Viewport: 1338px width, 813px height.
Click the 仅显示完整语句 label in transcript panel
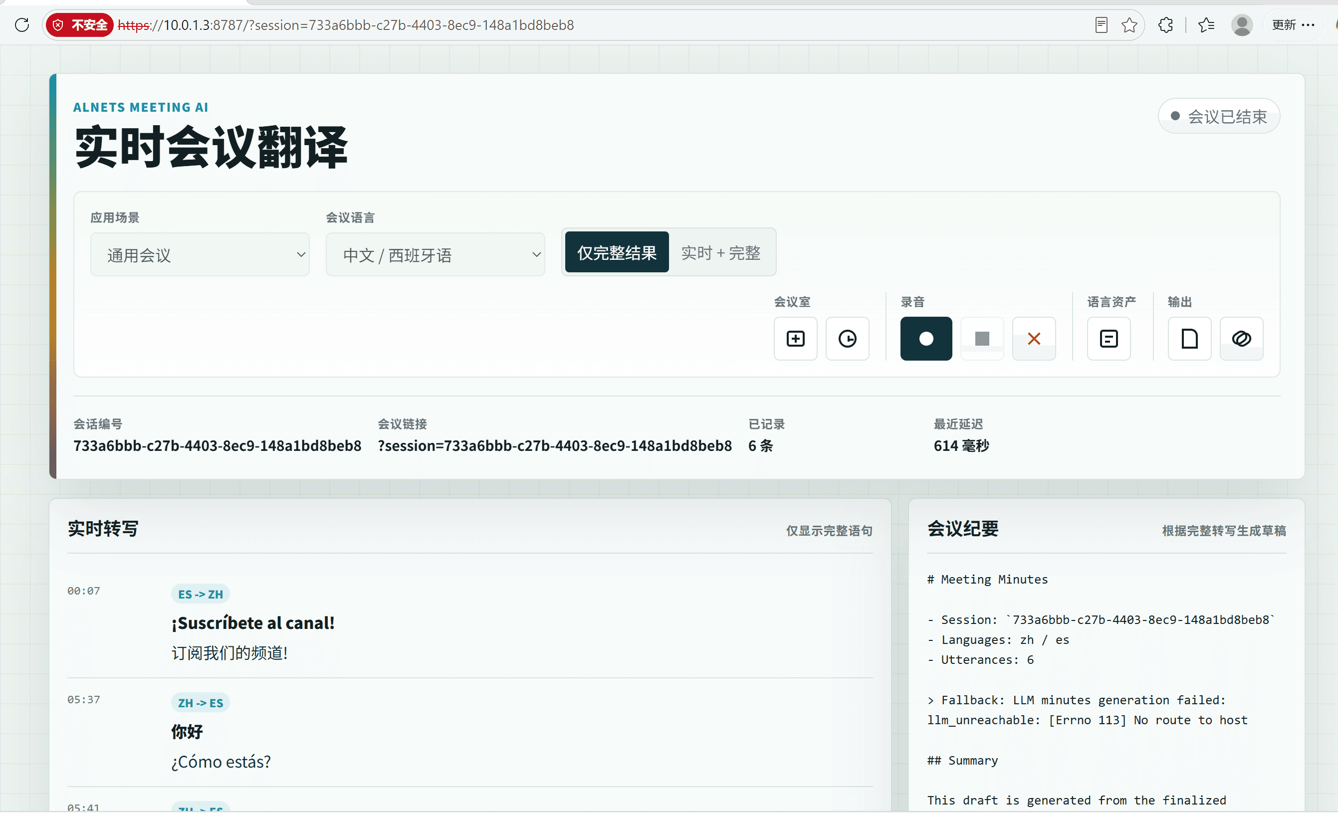coord(829,531)
